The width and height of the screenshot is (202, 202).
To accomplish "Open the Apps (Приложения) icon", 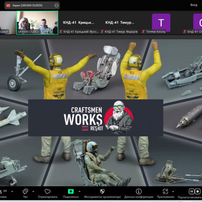I will coord(166,191).
